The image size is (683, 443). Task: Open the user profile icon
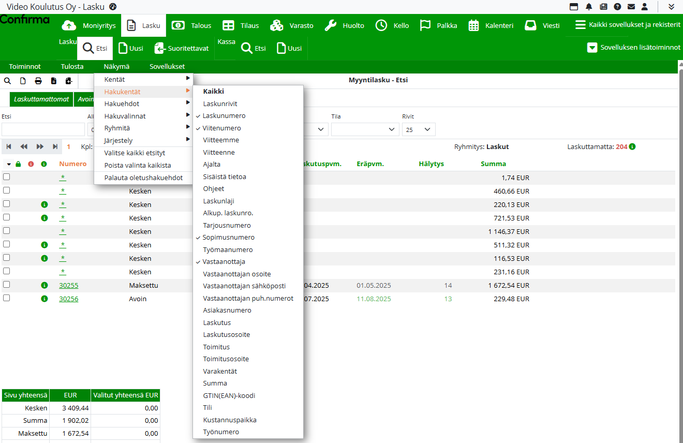[645, 7]
